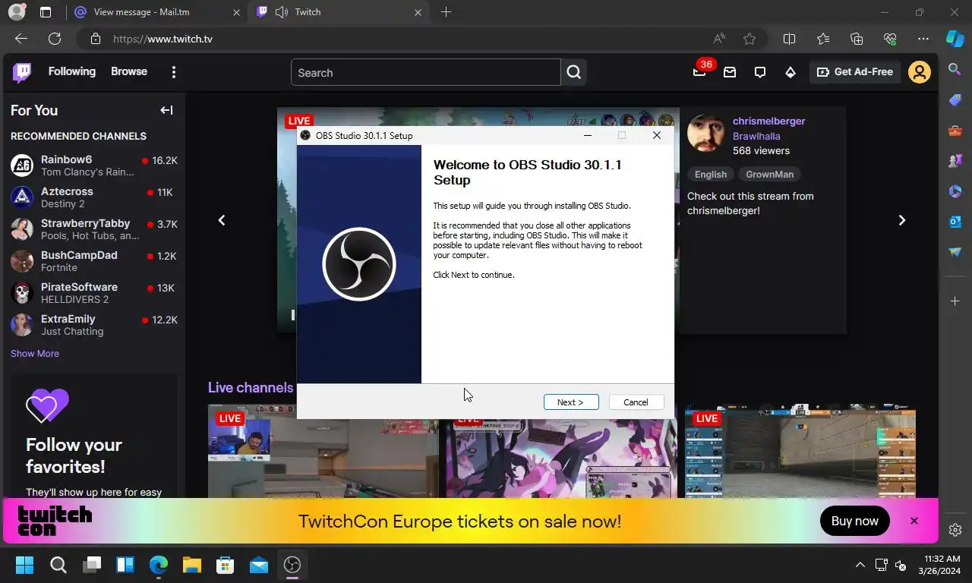Click the browser back arrow

(21, 39)
